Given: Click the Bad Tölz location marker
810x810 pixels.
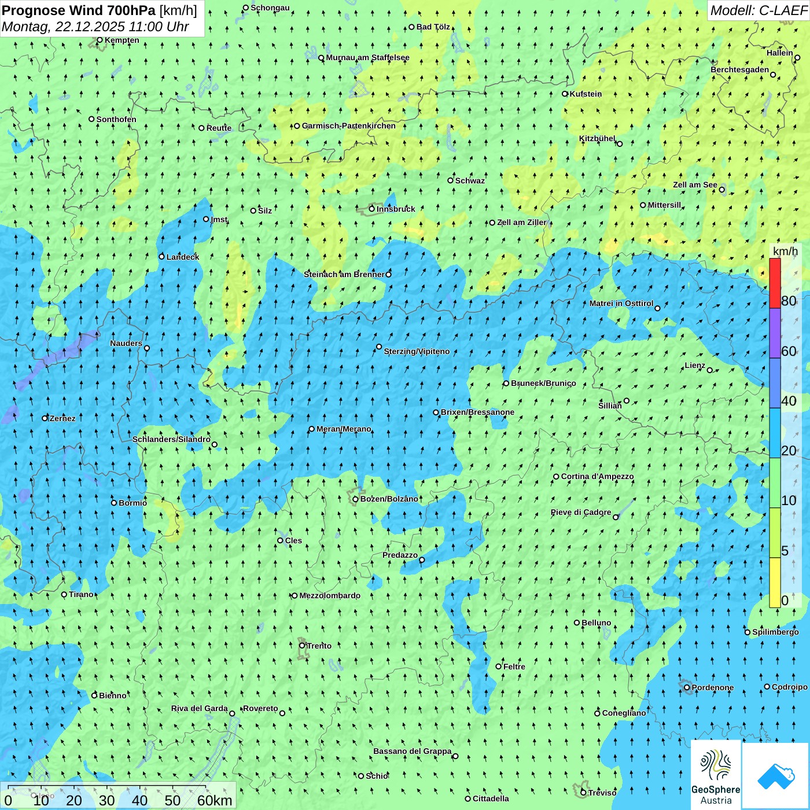Looking at the screenshot, I should (x=411, y=27).
